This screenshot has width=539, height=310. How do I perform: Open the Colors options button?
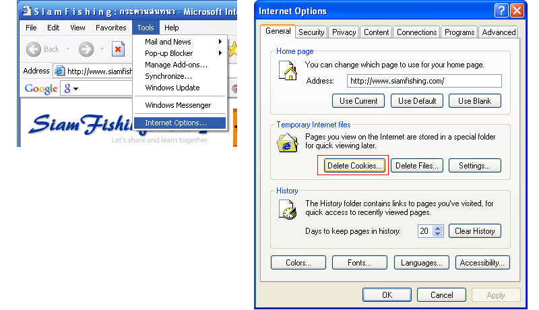coord(298,263)
